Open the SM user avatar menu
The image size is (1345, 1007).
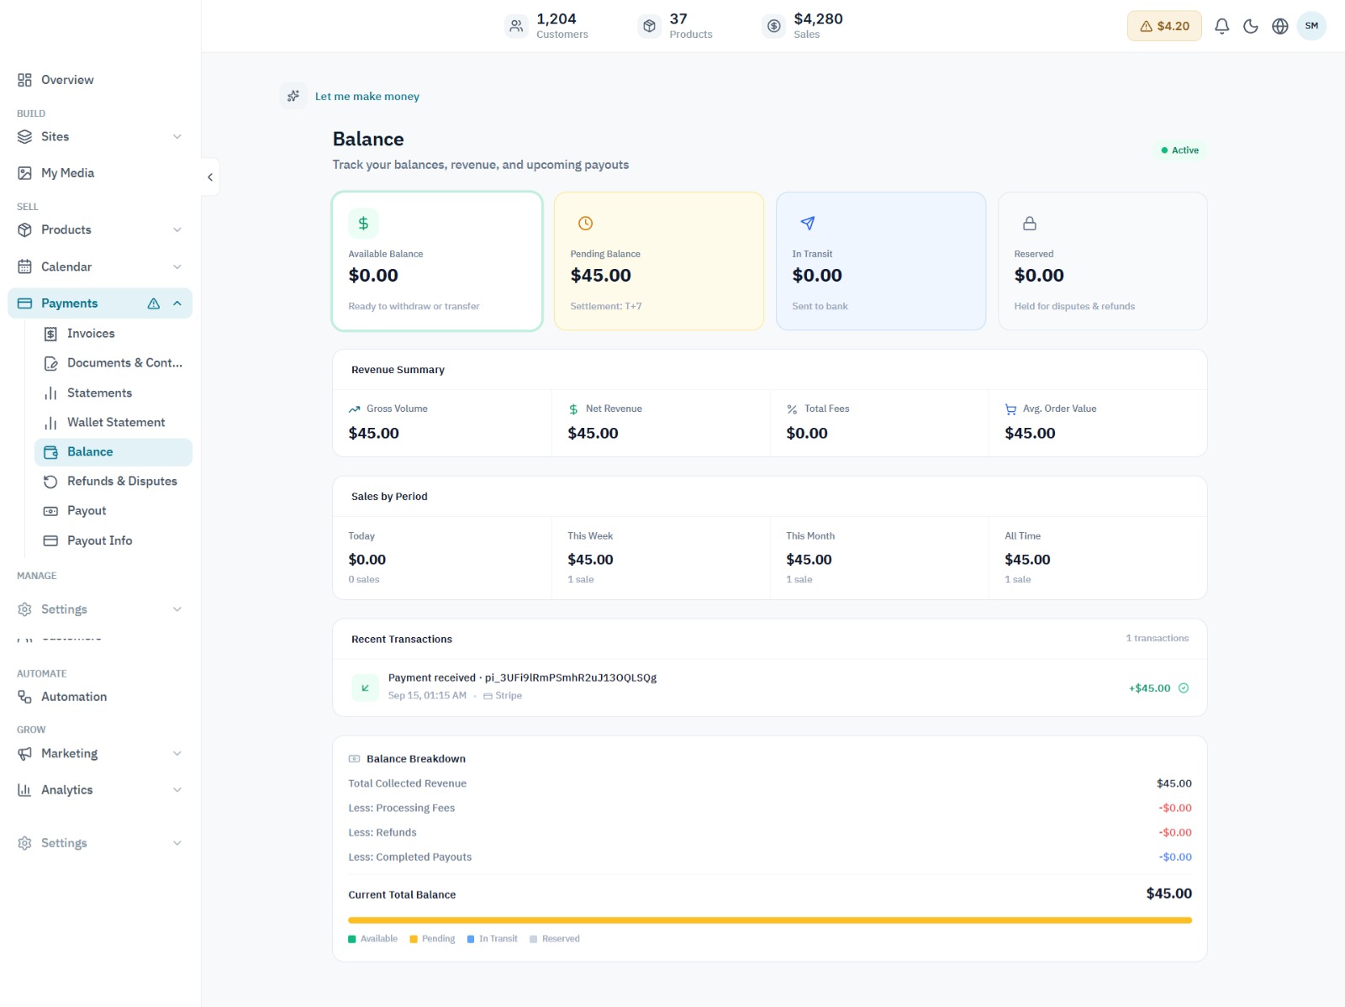(x=1311, y=26)
